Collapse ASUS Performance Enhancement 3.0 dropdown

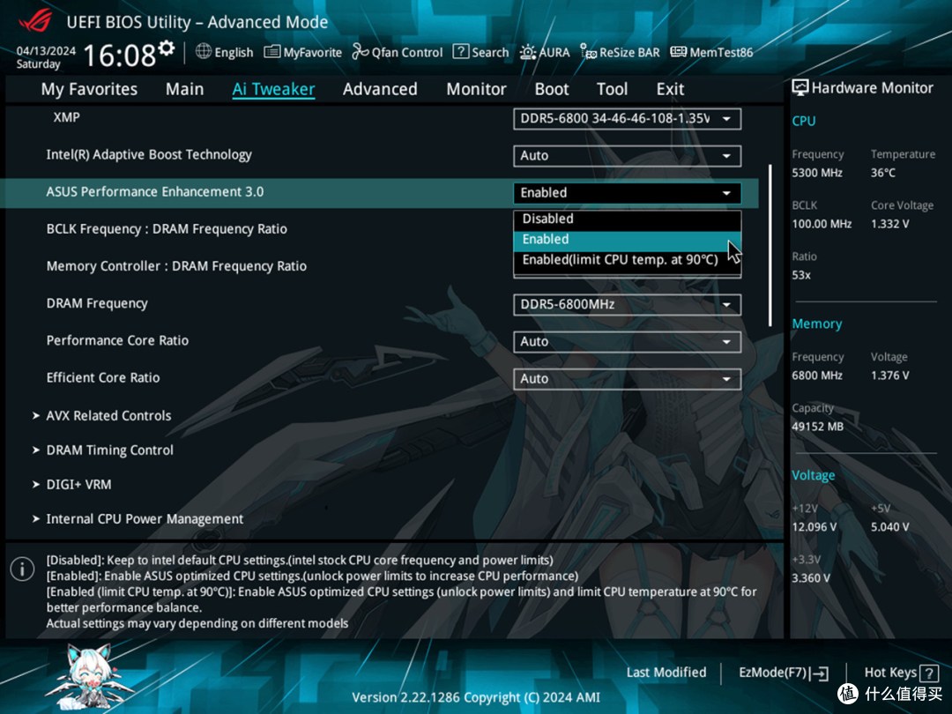(628, 193)
